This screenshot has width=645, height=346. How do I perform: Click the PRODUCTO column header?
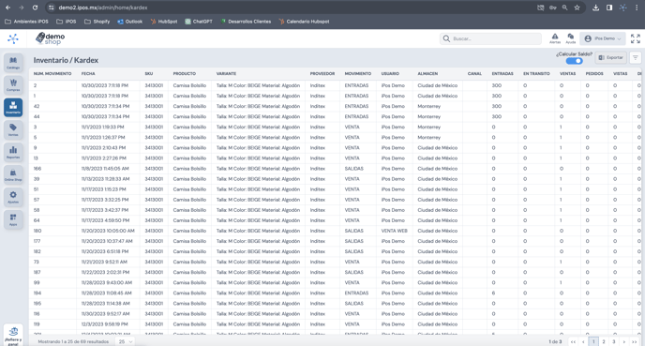point(185,74)
